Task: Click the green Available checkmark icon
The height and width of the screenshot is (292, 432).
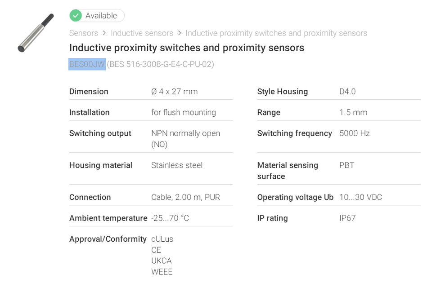Action: pos(76,16)
